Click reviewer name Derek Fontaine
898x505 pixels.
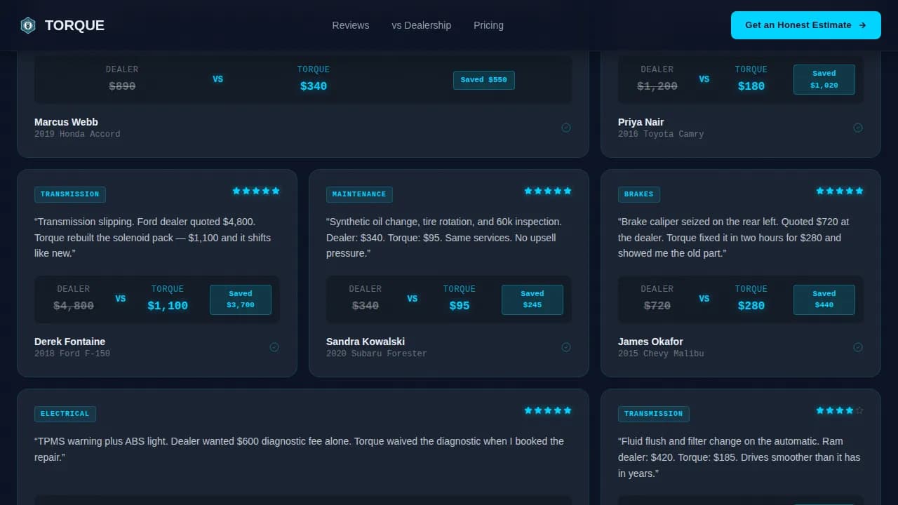(x=69, y=342)
